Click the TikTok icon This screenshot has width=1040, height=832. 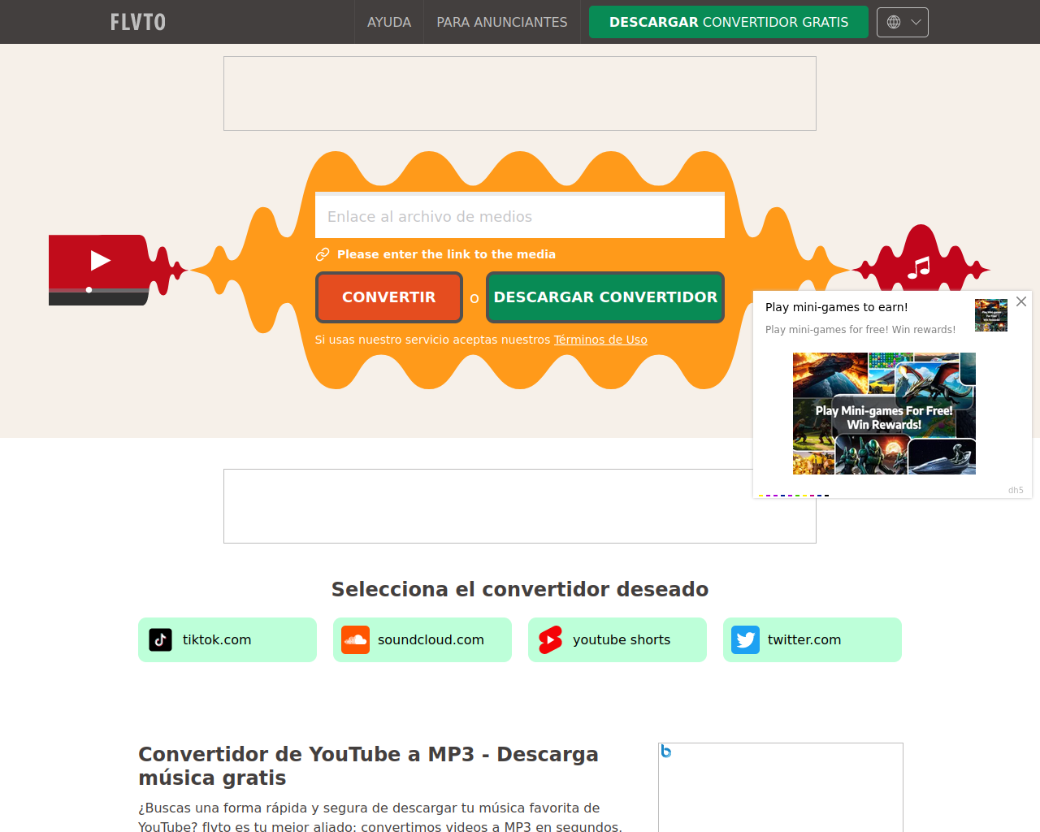tap(161, 639)
